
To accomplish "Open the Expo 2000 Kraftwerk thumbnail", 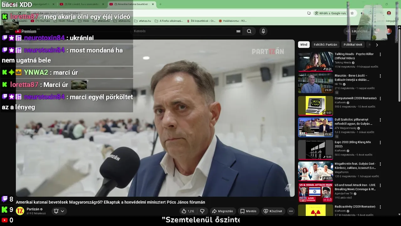I will coord(315,149).
